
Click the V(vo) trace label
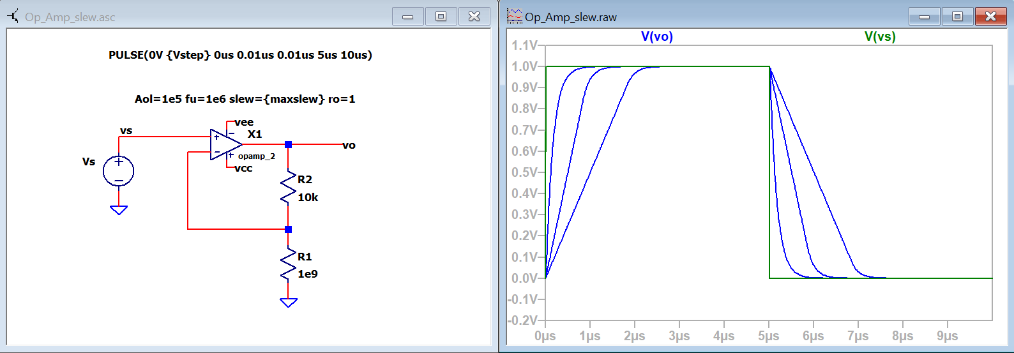656,37
